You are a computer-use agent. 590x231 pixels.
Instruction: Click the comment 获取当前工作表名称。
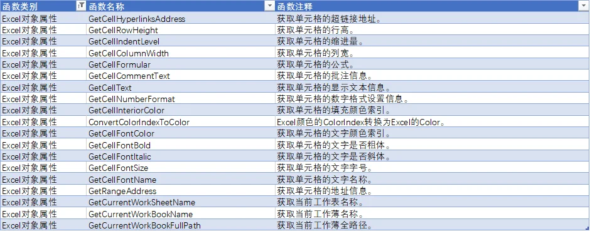[x=320, y=202]
